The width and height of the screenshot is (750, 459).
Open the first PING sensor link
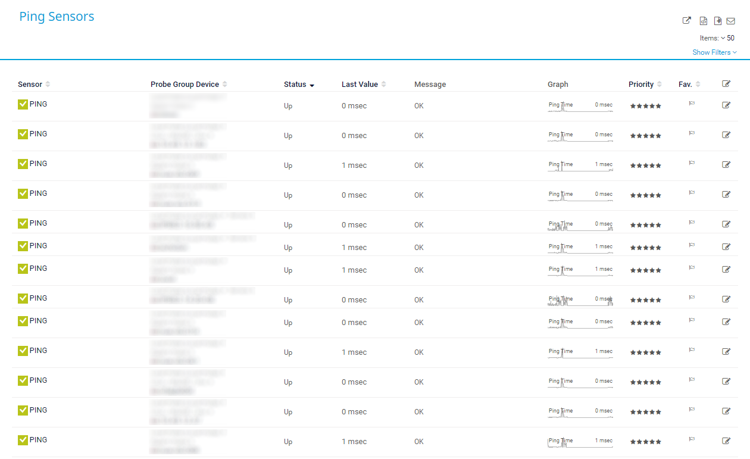(38, 104)
